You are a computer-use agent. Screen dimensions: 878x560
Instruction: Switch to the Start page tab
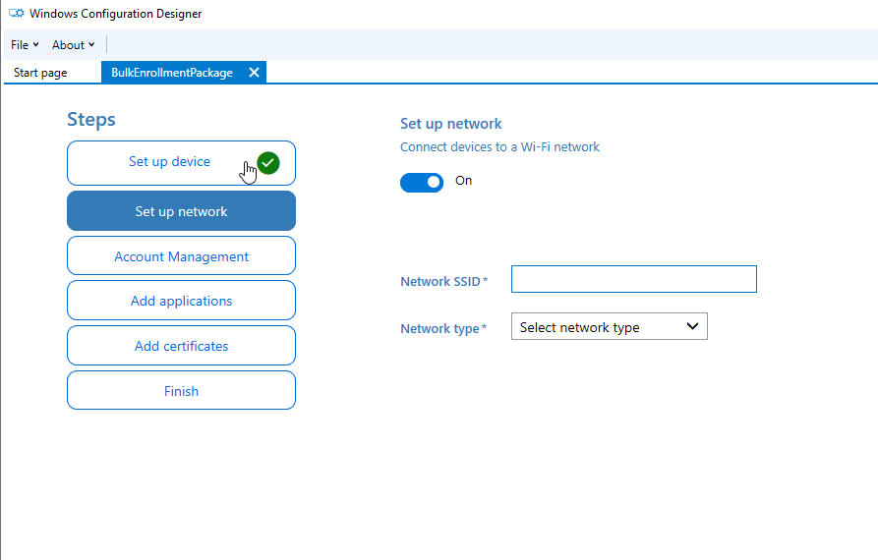(x=40, y=72)
